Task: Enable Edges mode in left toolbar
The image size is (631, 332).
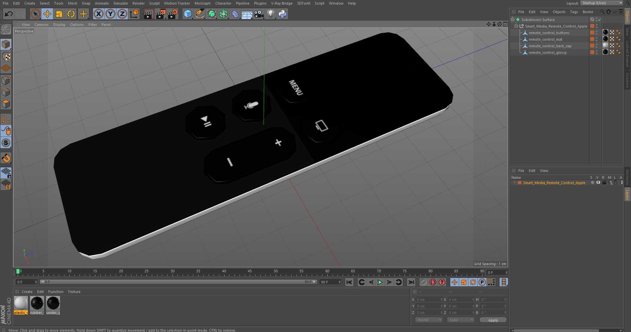Action: pyautogui.click(x=6, y=92)
